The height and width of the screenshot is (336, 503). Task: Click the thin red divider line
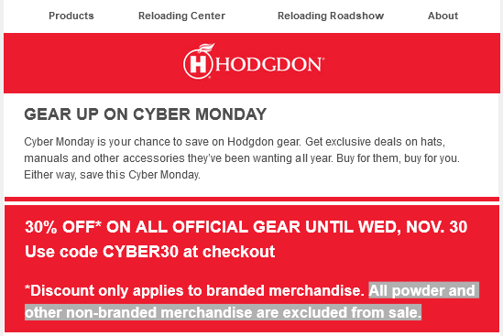252,199
